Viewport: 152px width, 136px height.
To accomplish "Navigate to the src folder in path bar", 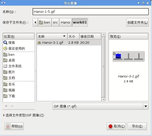I will [55, 22].
